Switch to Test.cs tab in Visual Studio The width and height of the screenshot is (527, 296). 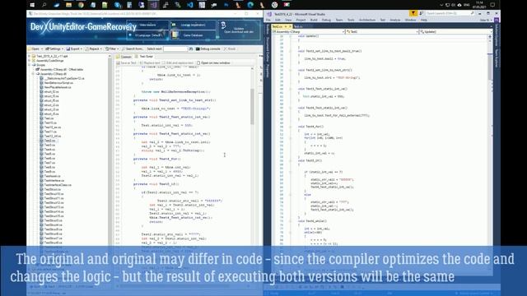(x=298, y=26)
